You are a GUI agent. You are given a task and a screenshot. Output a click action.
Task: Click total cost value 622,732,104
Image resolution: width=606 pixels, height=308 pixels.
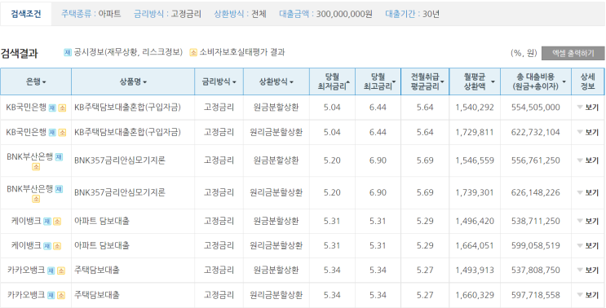point(535,132)
